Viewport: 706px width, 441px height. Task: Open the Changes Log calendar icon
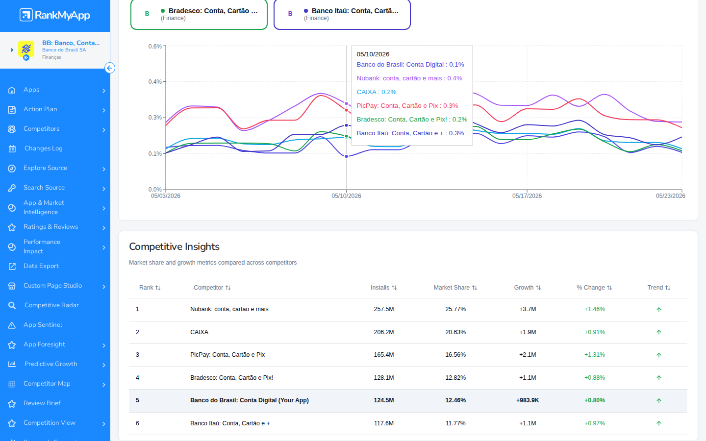coord(12,149)
